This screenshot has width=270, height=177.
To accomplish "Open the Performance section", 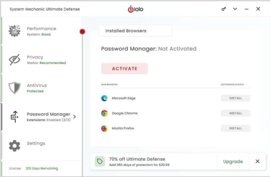I will click(41, 31).
